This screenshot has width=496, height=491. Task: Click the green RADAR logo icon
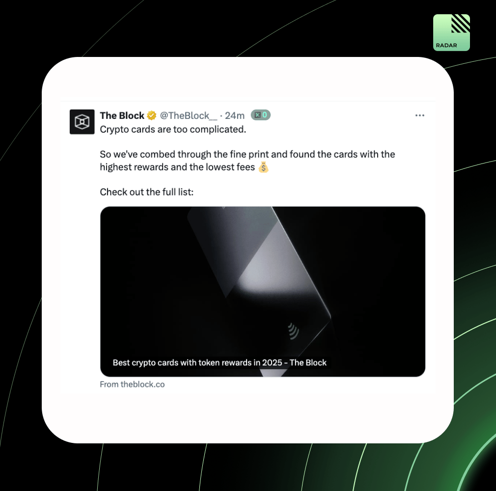(x=451, y=32)
